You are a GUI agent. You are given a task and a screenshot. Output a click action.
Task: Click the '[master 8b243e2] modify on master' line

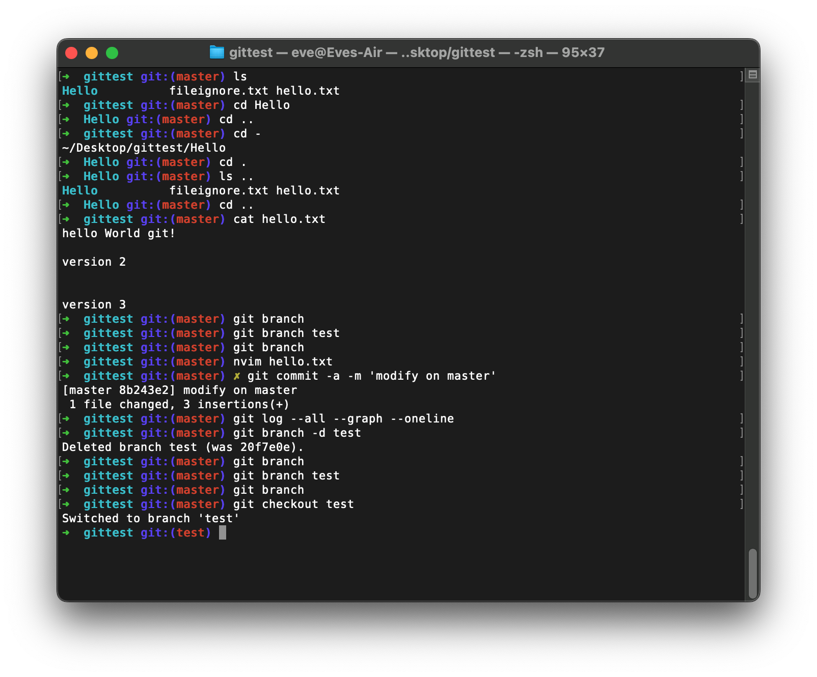(x=179, y=390)
